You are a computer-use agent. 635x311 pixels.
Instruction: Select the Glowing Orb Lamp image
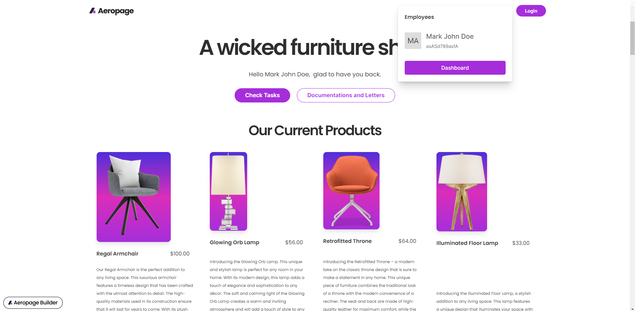coord(228,191)
